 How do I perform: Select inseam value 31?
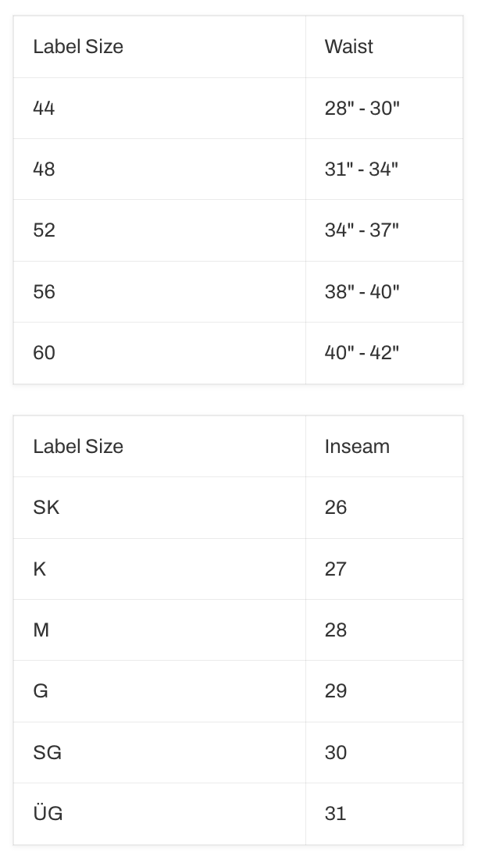(335, 814)
